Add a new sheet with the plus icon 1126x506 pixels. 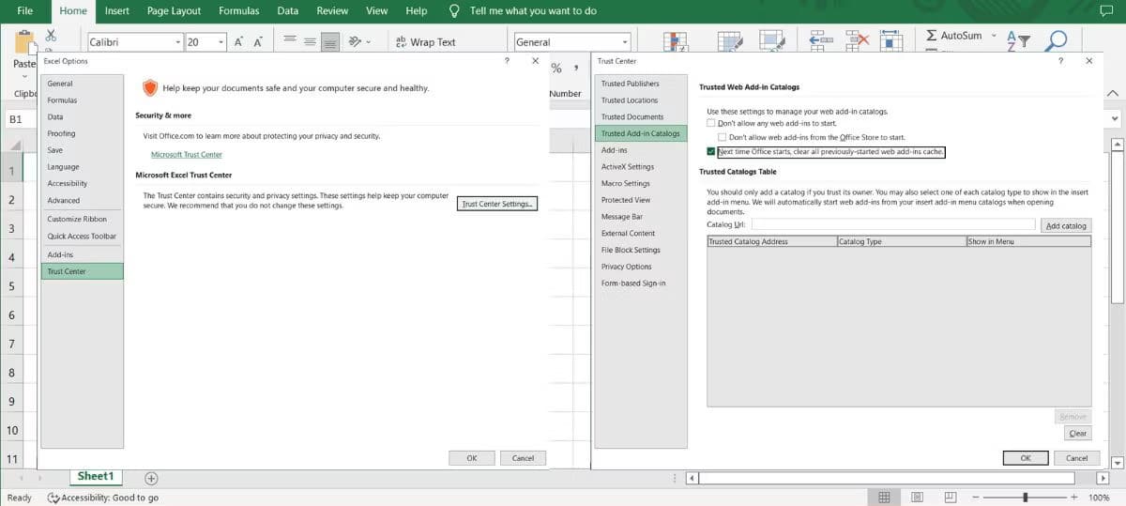coord(151,478)
